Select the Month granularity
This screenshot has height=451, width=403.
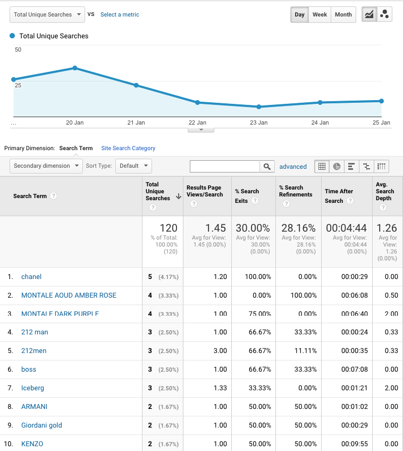point(343,14)
